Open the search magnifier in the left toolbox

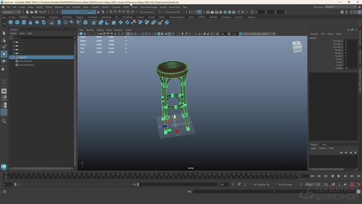4,121
